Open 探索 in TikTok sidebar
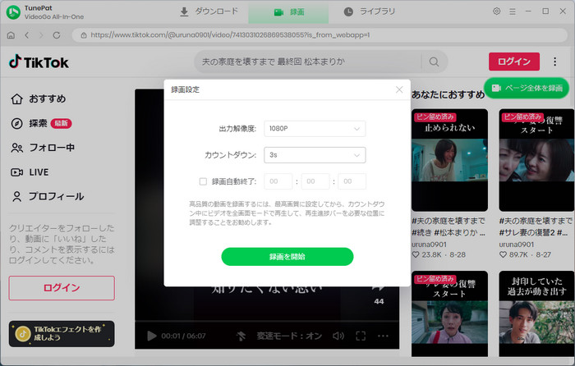Image resolution: width=575 pixels, height=366 pixels. tap(41, 123)
